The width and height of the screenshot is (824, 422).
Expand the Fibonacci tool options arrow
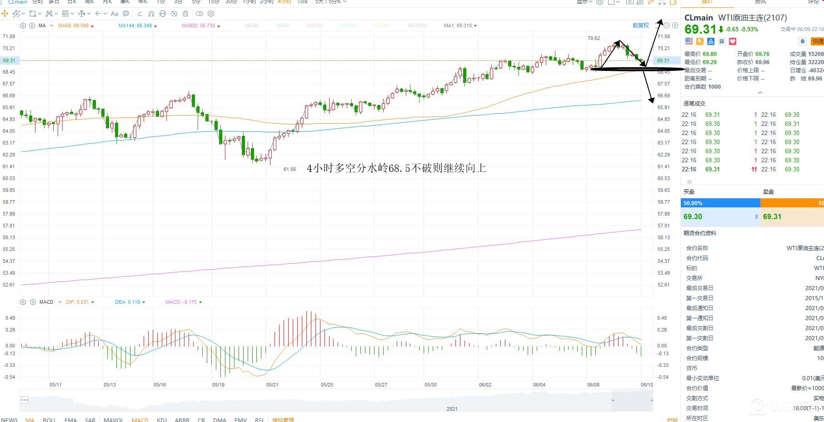pyautogui.click(x=72, y=14)
